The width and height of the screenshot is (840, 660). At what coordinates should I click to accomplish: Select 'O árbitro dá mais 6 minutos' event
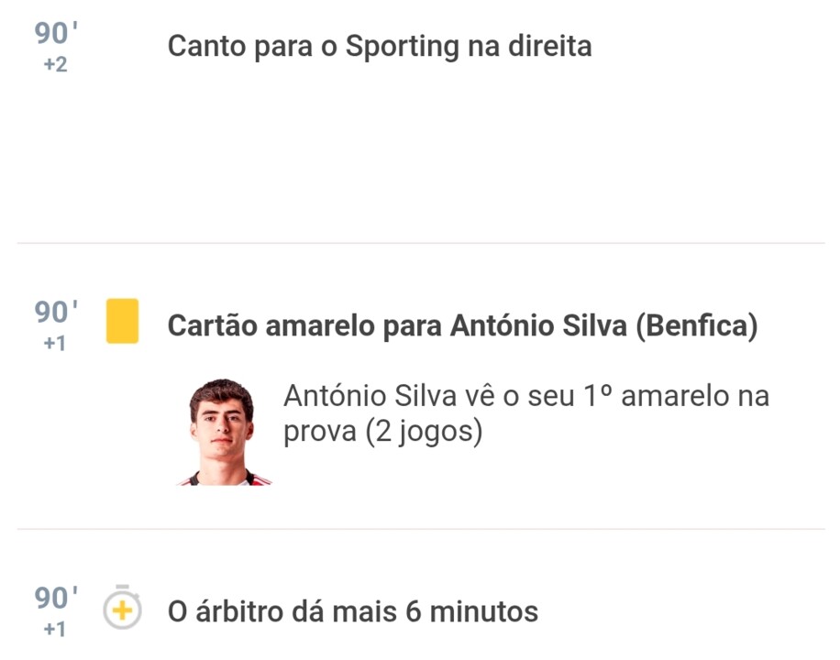(352, 610)
